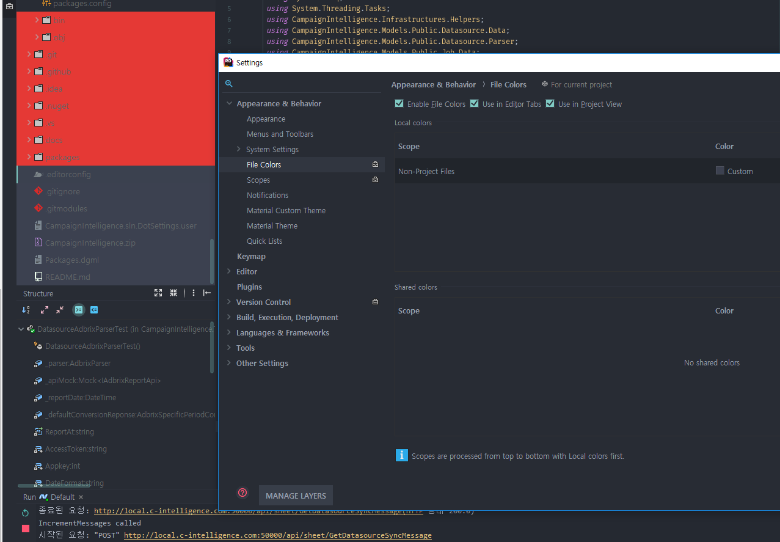
Task: Stop the running process with red square
Action: click(x=25, y=529)
